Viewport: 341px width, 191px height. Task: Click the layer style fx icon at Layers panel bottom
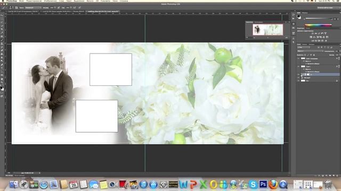point(319,176)
